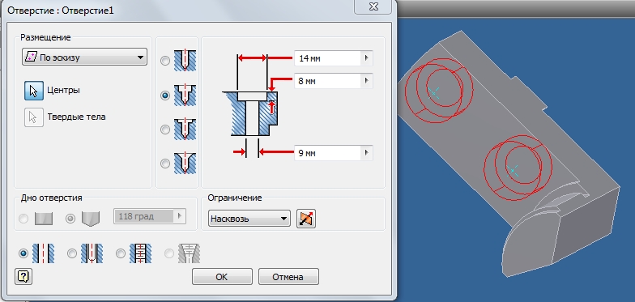635x302 pixels.
Task: Select the simple hole radio option
Action: 23,253
